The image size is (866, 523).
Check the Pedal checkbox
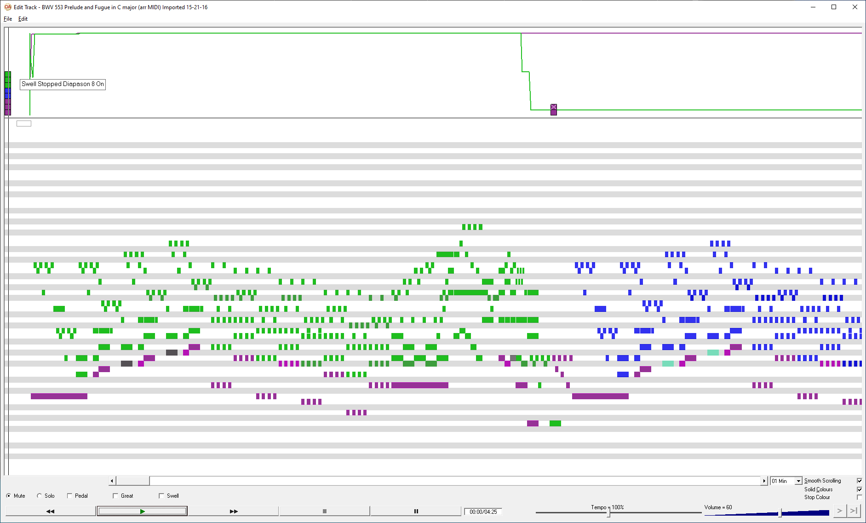point(69,495)
